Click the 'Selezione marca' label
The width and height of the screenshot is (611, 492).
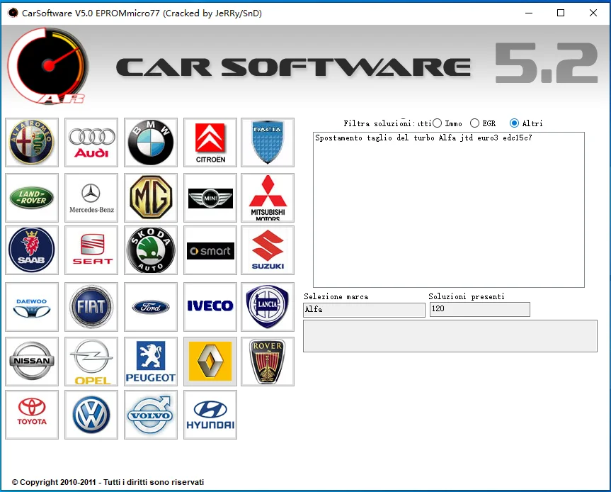tap(336, 296)
